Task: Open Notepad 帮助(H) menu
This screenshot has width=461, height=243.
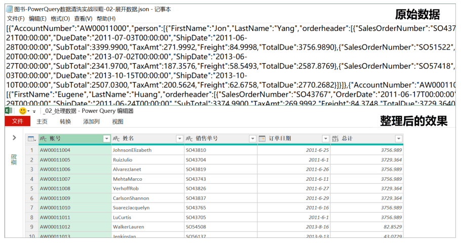Action: coord(106,19)
